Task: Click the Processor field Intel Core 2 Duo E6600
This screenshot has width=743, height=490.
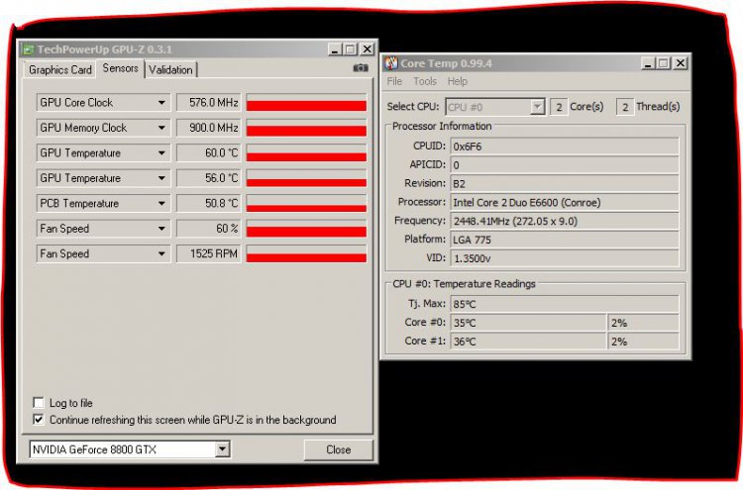Action: pos(564,202)
